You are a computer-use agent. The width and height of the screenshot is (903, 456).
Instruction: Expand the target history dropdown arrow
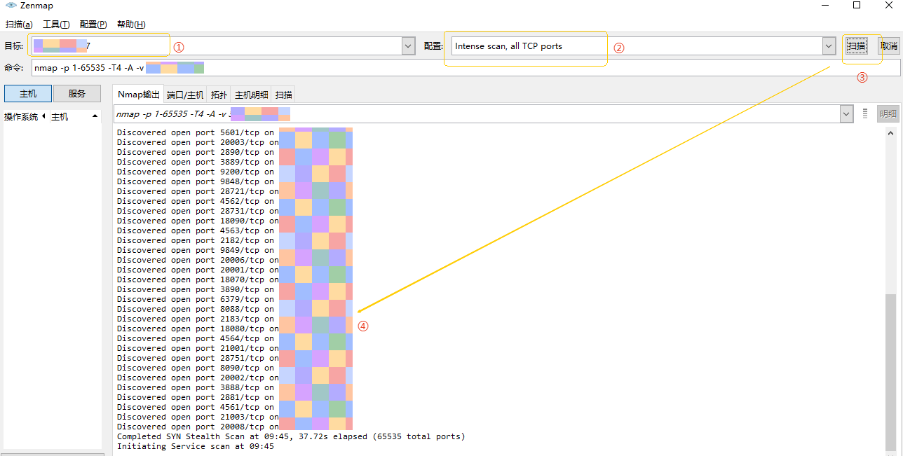pos(408,46)
